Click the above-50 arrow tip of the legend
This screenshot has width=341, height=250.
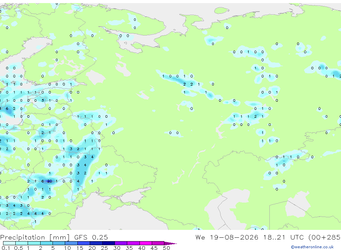(170, 243)
